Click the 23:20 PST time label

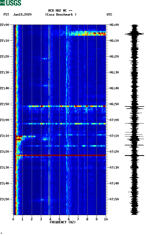click(x=5, y=152)
